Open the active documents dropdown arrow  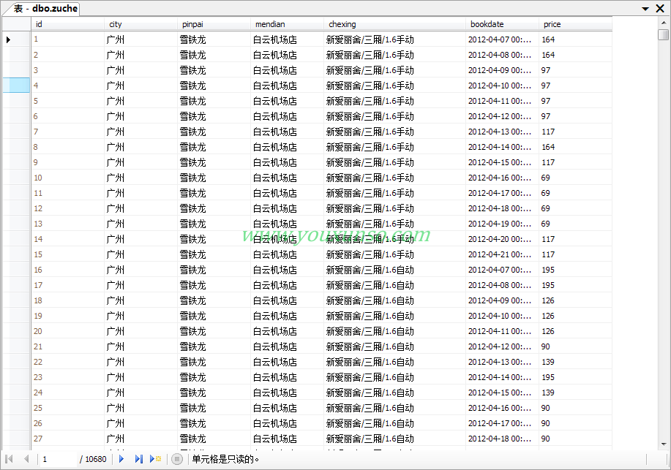pos(645,9)
